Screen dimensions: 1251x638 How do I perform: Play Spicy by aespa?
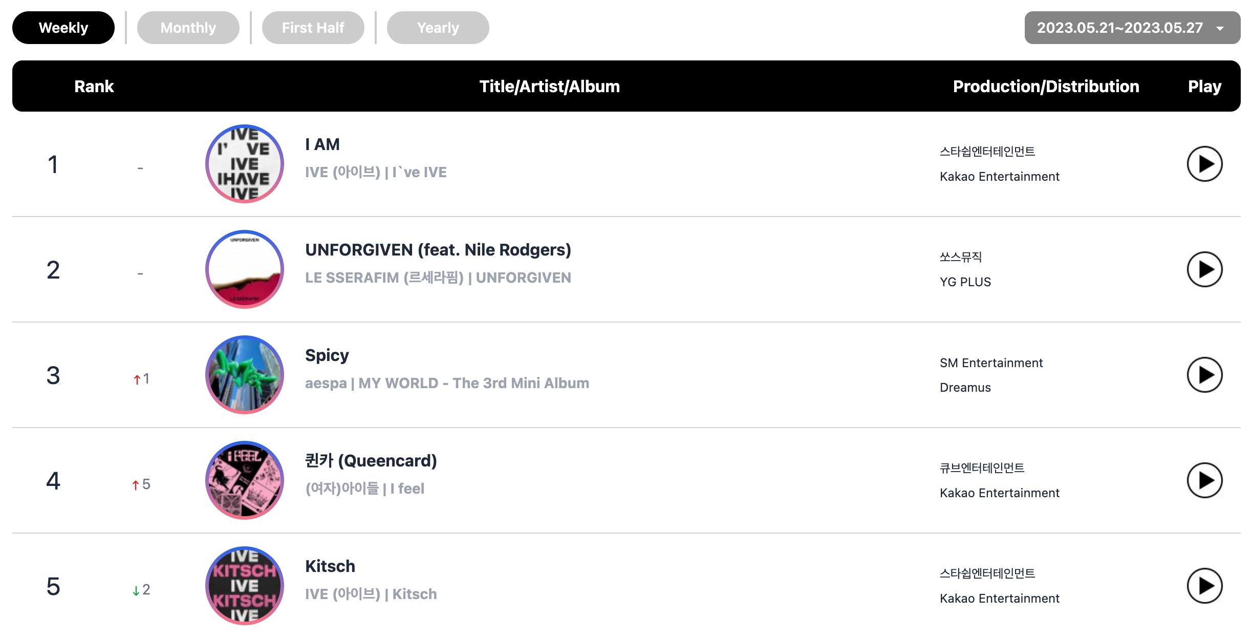coord(1204,375)
